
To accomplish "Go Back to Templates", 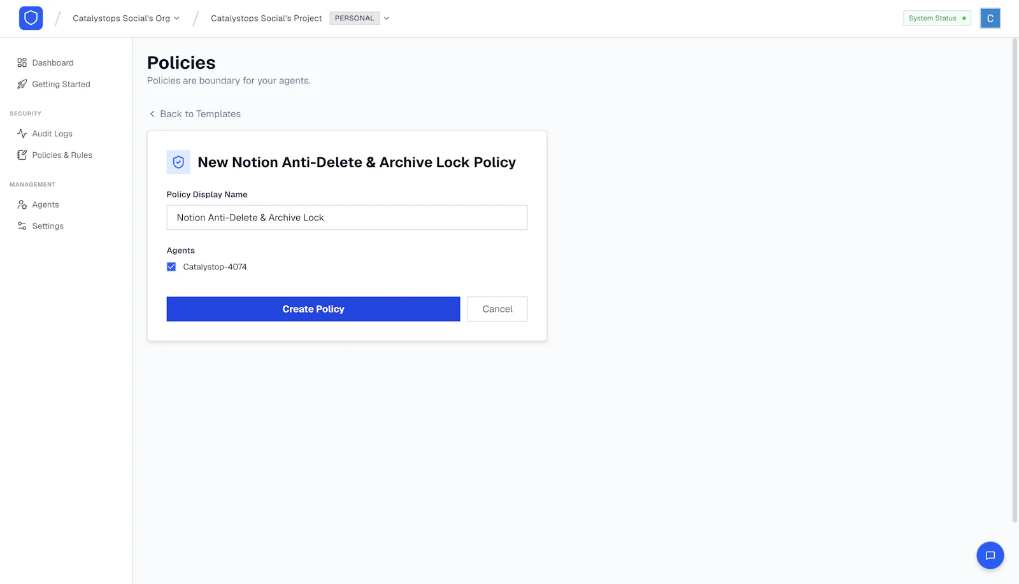I will coord(201,114).
